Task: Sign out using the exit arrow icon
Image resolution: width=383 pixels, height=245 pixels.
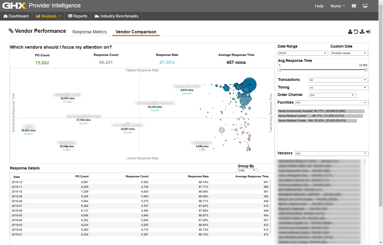Action: click(368, 31)
